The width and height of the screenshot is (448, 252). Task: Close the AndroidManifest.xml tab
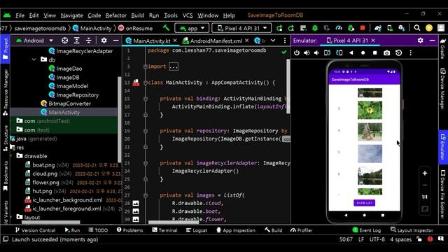(x=247, y=41)
